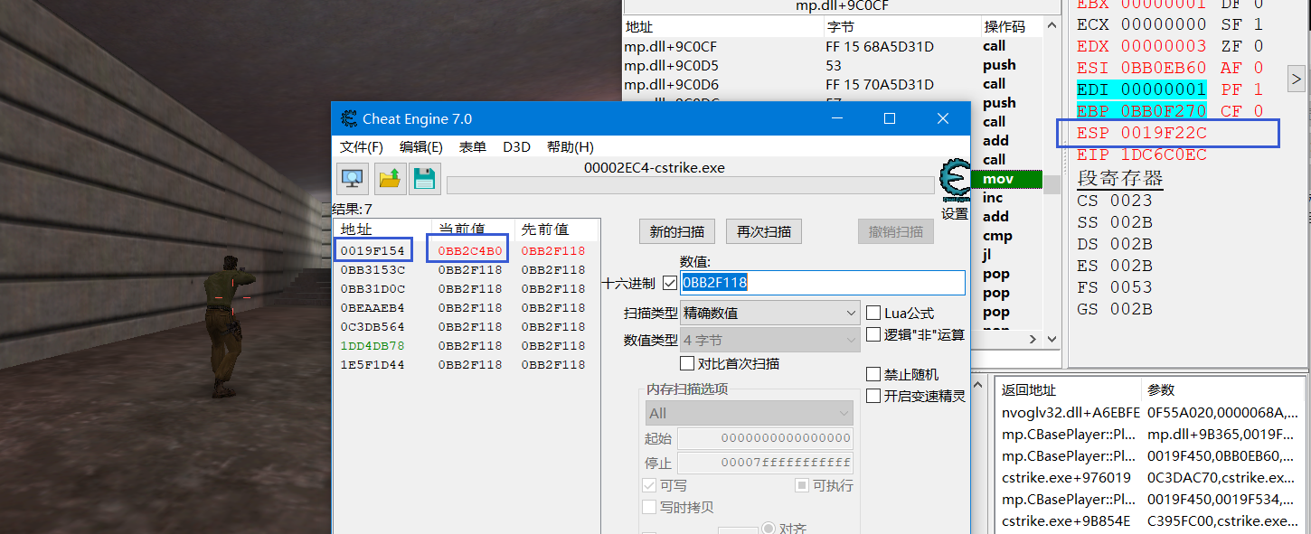This screenshot has width=1311, height=534.
Task: Click the 返回地址 column header
Action: [x=1069, y=389]
